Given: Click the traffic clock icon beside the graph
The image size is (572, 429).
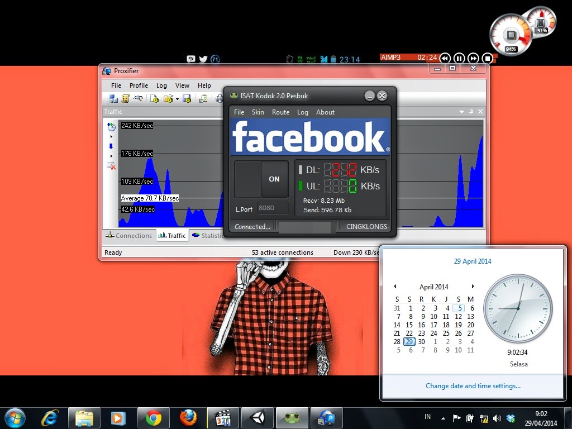Looking at the screenshot, I should (111, 127).
